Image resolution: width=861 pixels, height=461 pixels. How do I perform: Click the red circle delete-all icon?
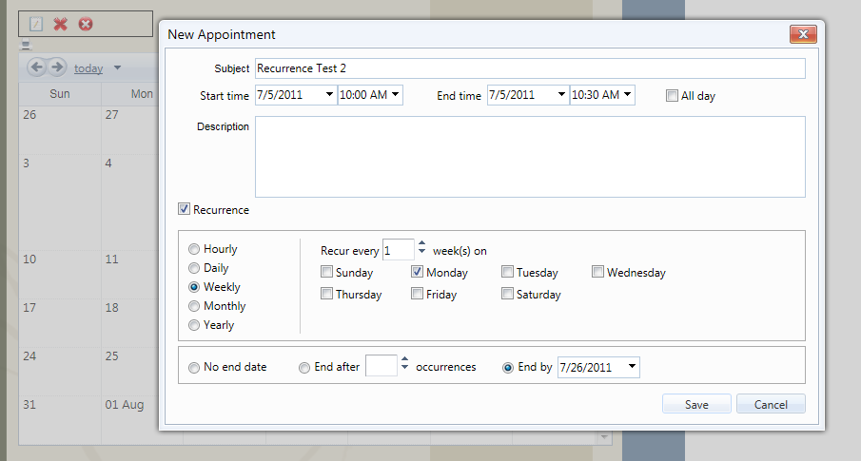86,24
